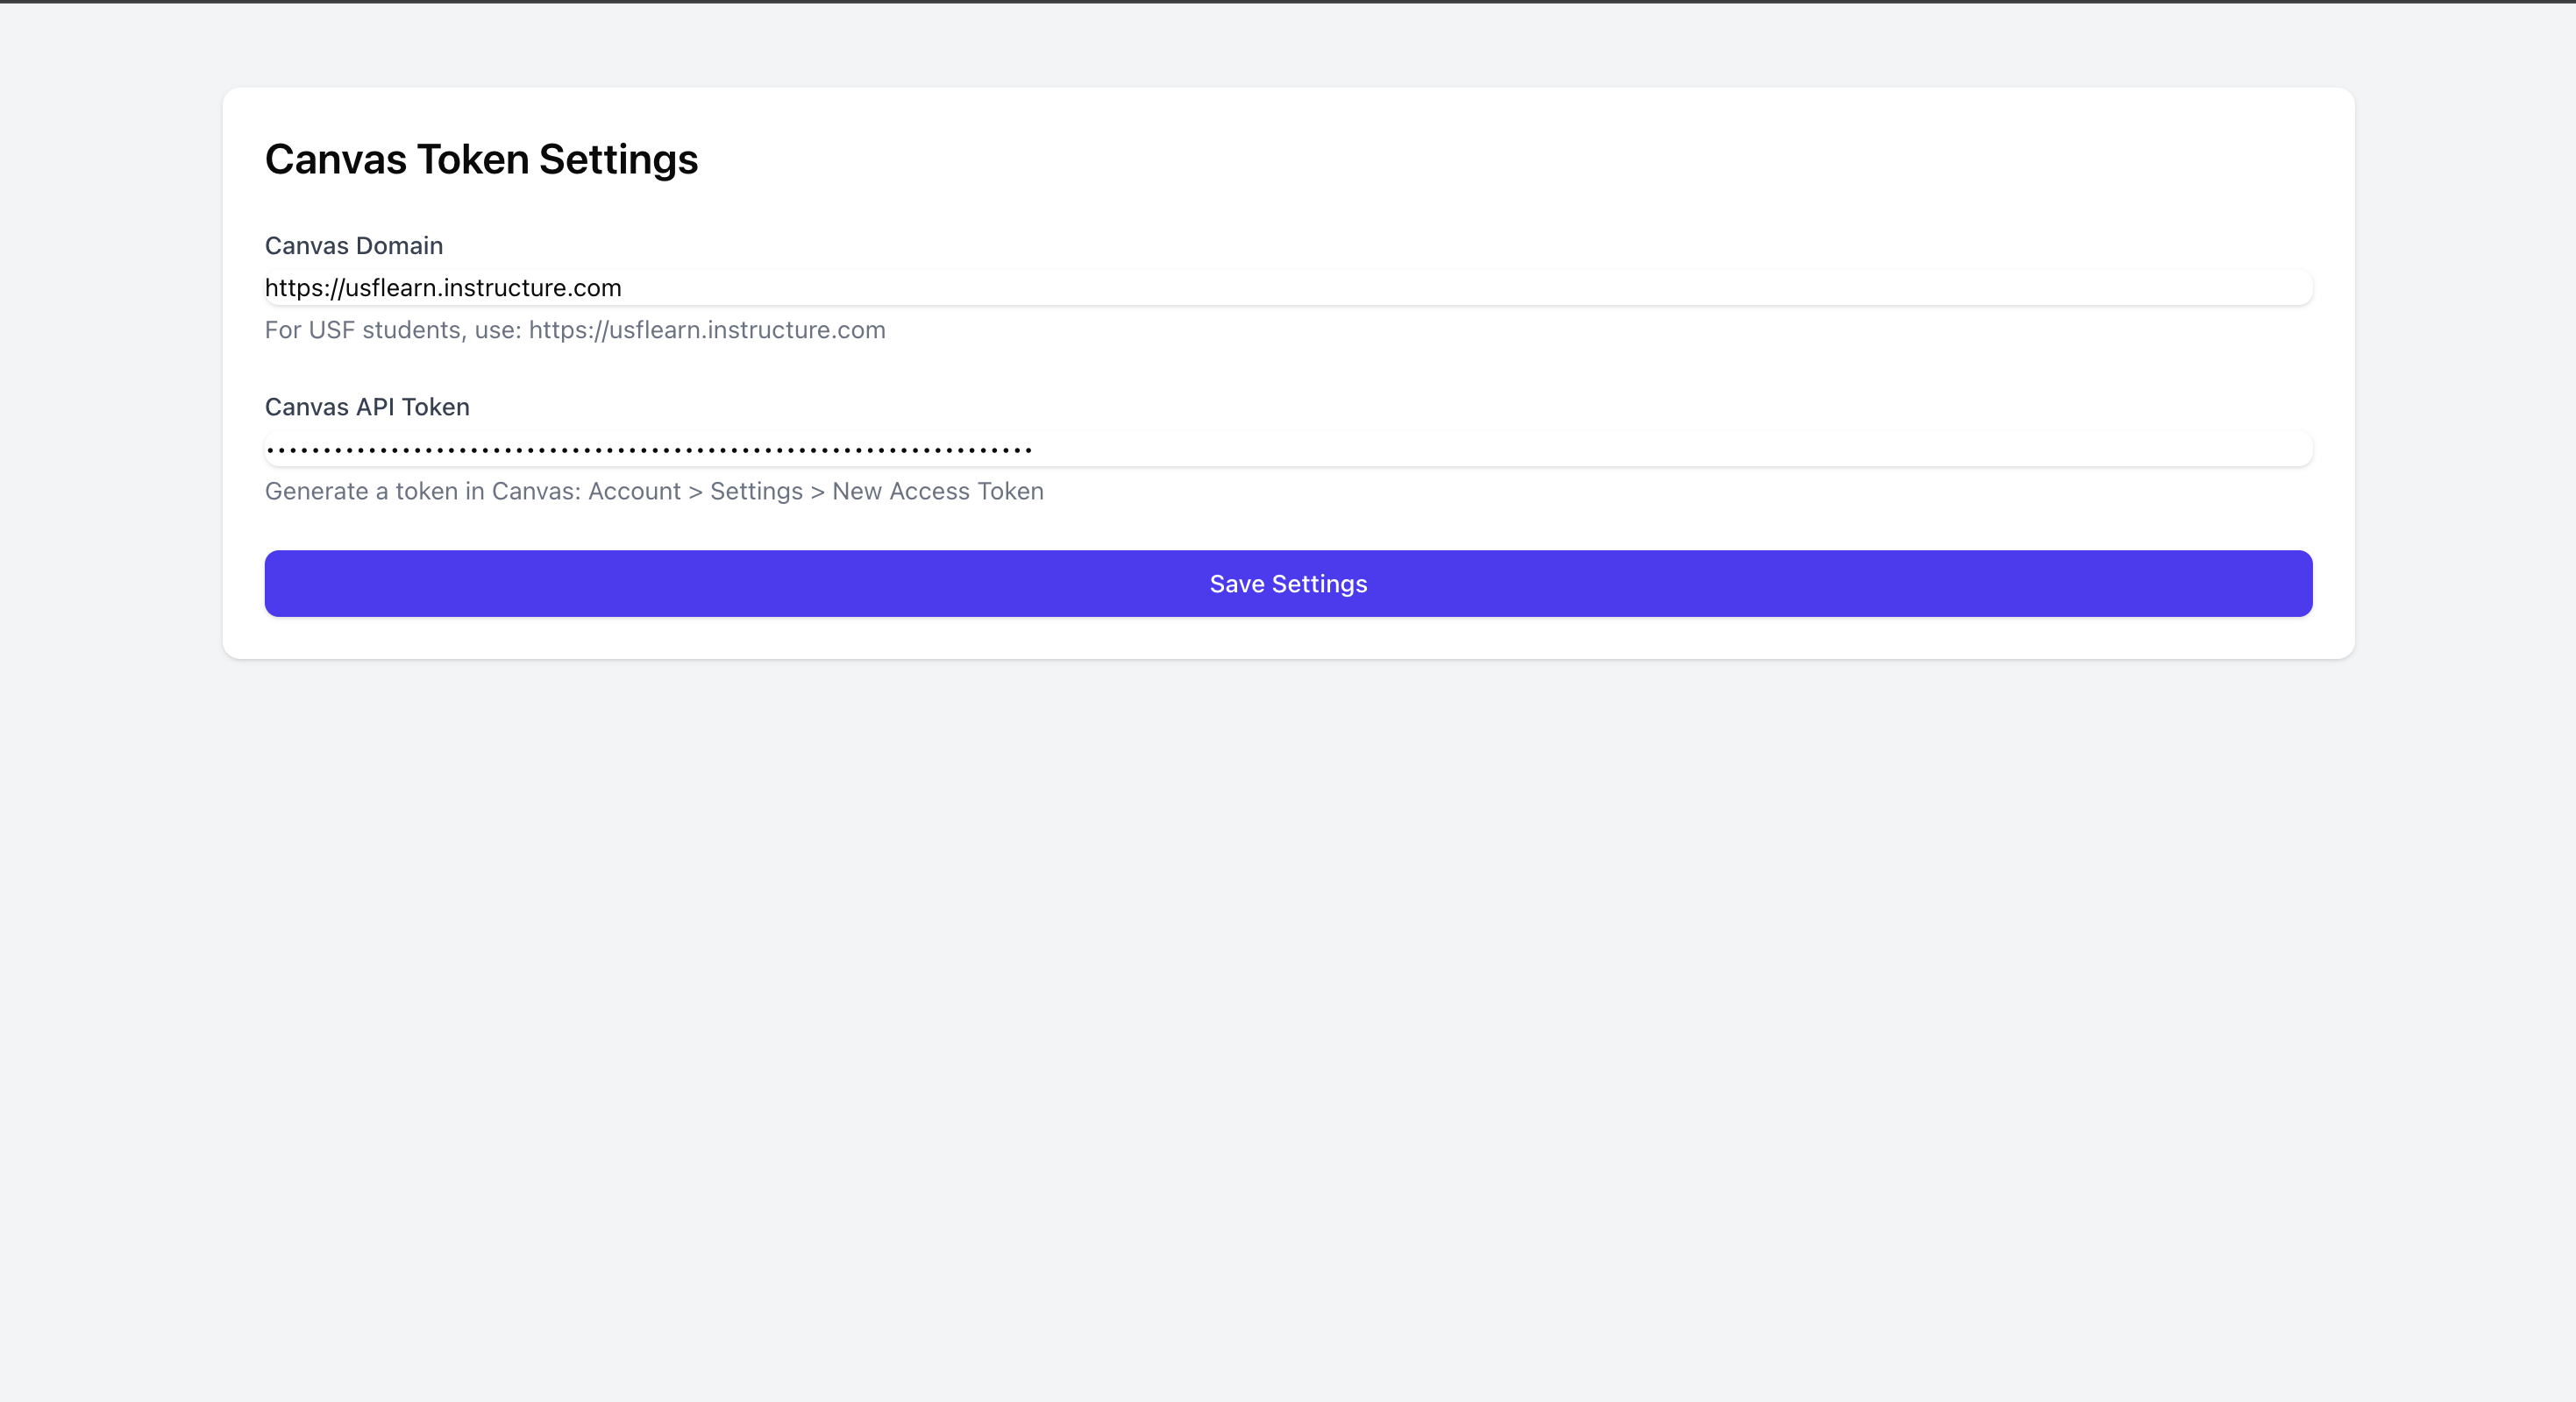Click 'New Access Token' in the hint text
The width and height of the screenshot is (2576, 1402).
pyautogui.click(x=937, y=492)
